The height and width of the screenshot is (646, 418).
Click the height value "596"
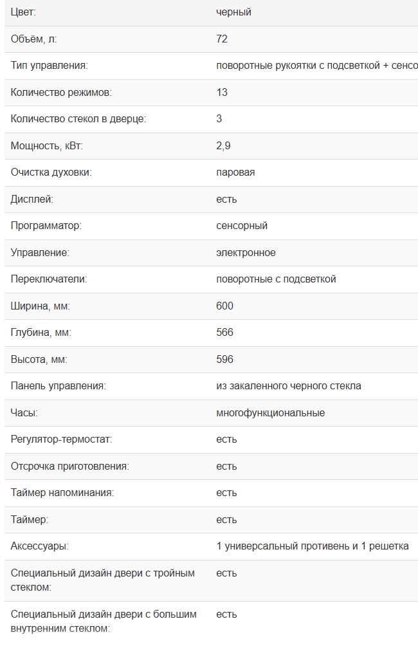(224, 360)
